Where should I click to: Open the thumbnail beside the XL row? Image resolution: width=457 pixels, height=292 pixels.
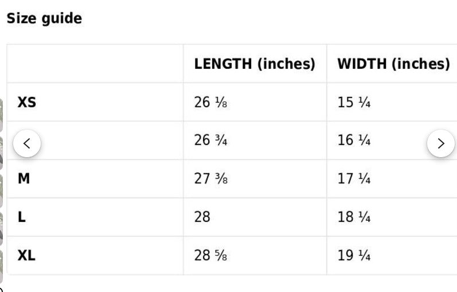tap(1, 266)
